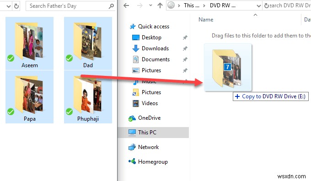The image size is (311, 181).
Task: Click the pin icon beside Pictures
Action: 185,70
